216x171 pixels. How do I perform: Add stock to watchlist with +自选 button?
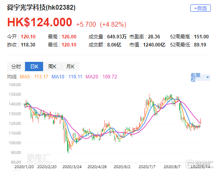point(200,8)
